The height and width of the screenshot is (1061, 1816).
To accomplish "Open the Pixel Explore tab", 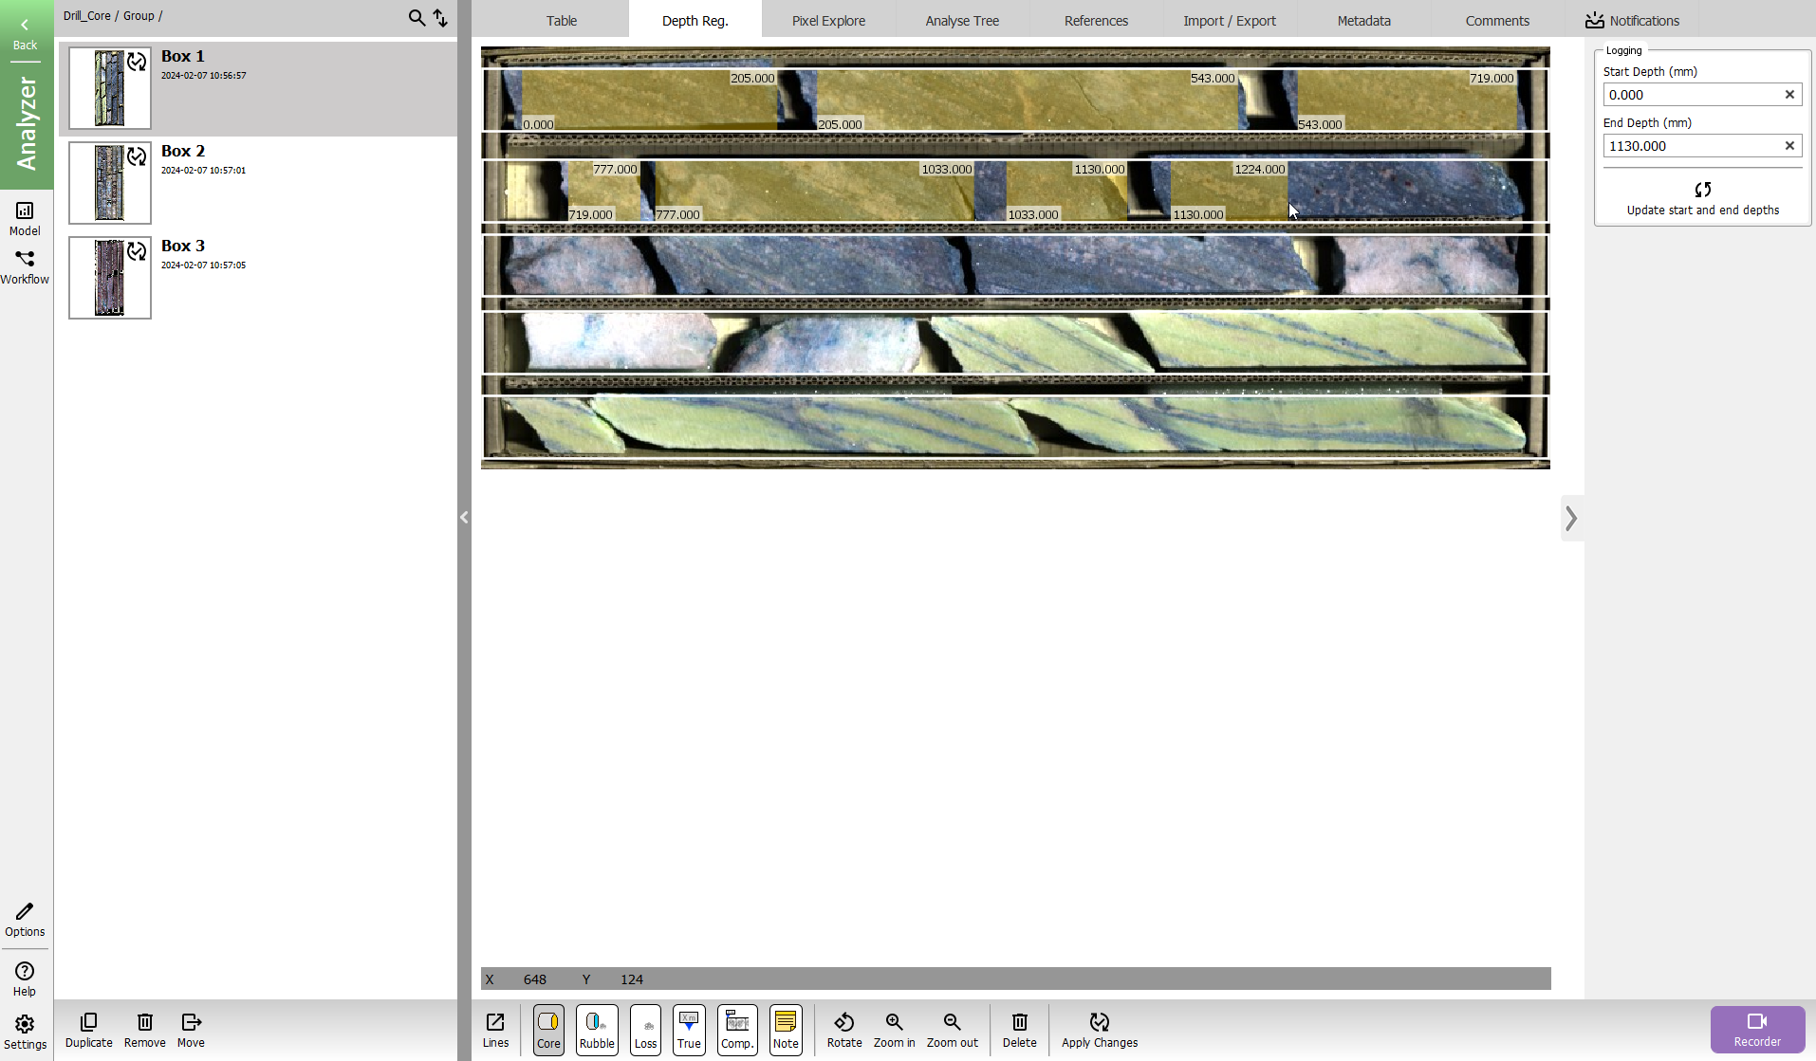I will tap(826, 20).
